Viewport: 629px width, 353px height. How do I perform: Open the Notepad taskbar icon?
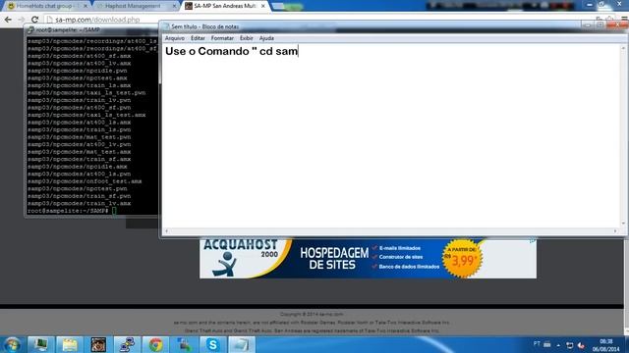[x=242, y=344]
